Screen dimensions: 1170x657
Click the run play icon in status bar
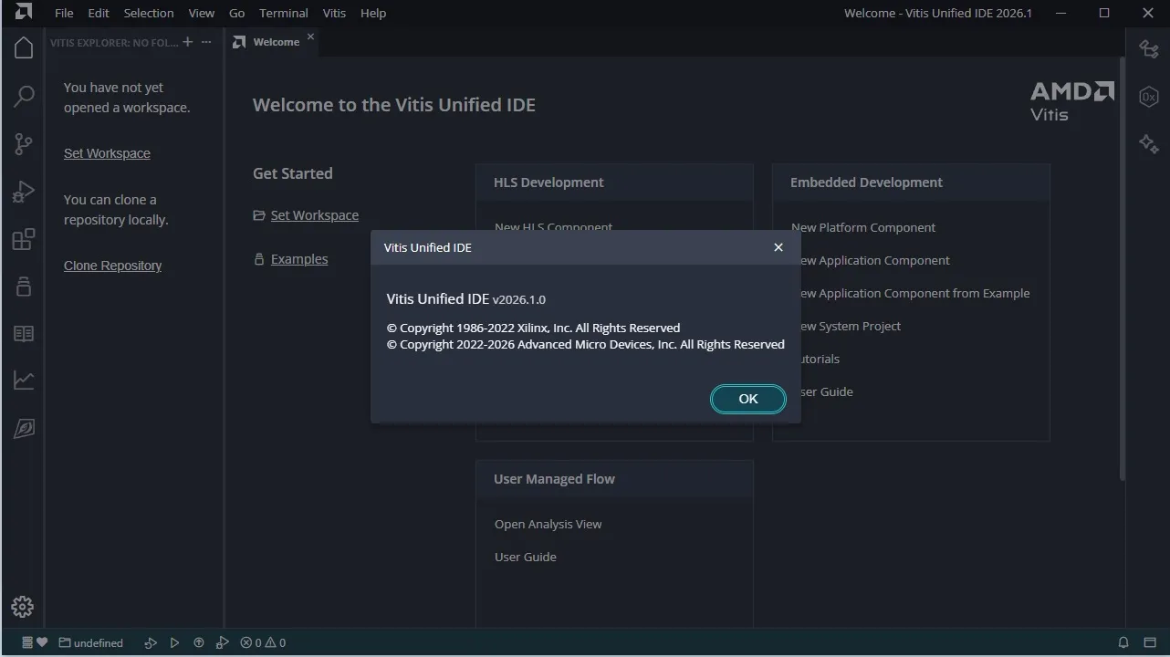(174, 642)
